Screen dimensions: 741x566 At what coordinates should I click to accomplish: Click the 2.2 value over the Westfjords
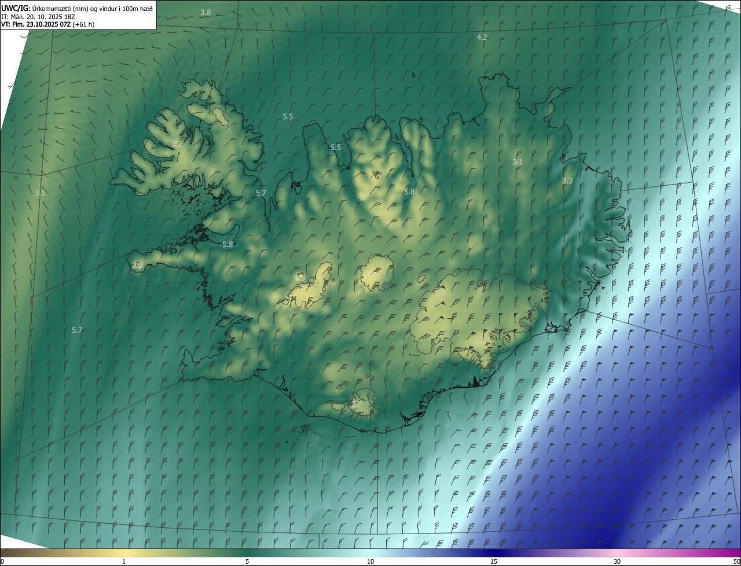(177, 144)
